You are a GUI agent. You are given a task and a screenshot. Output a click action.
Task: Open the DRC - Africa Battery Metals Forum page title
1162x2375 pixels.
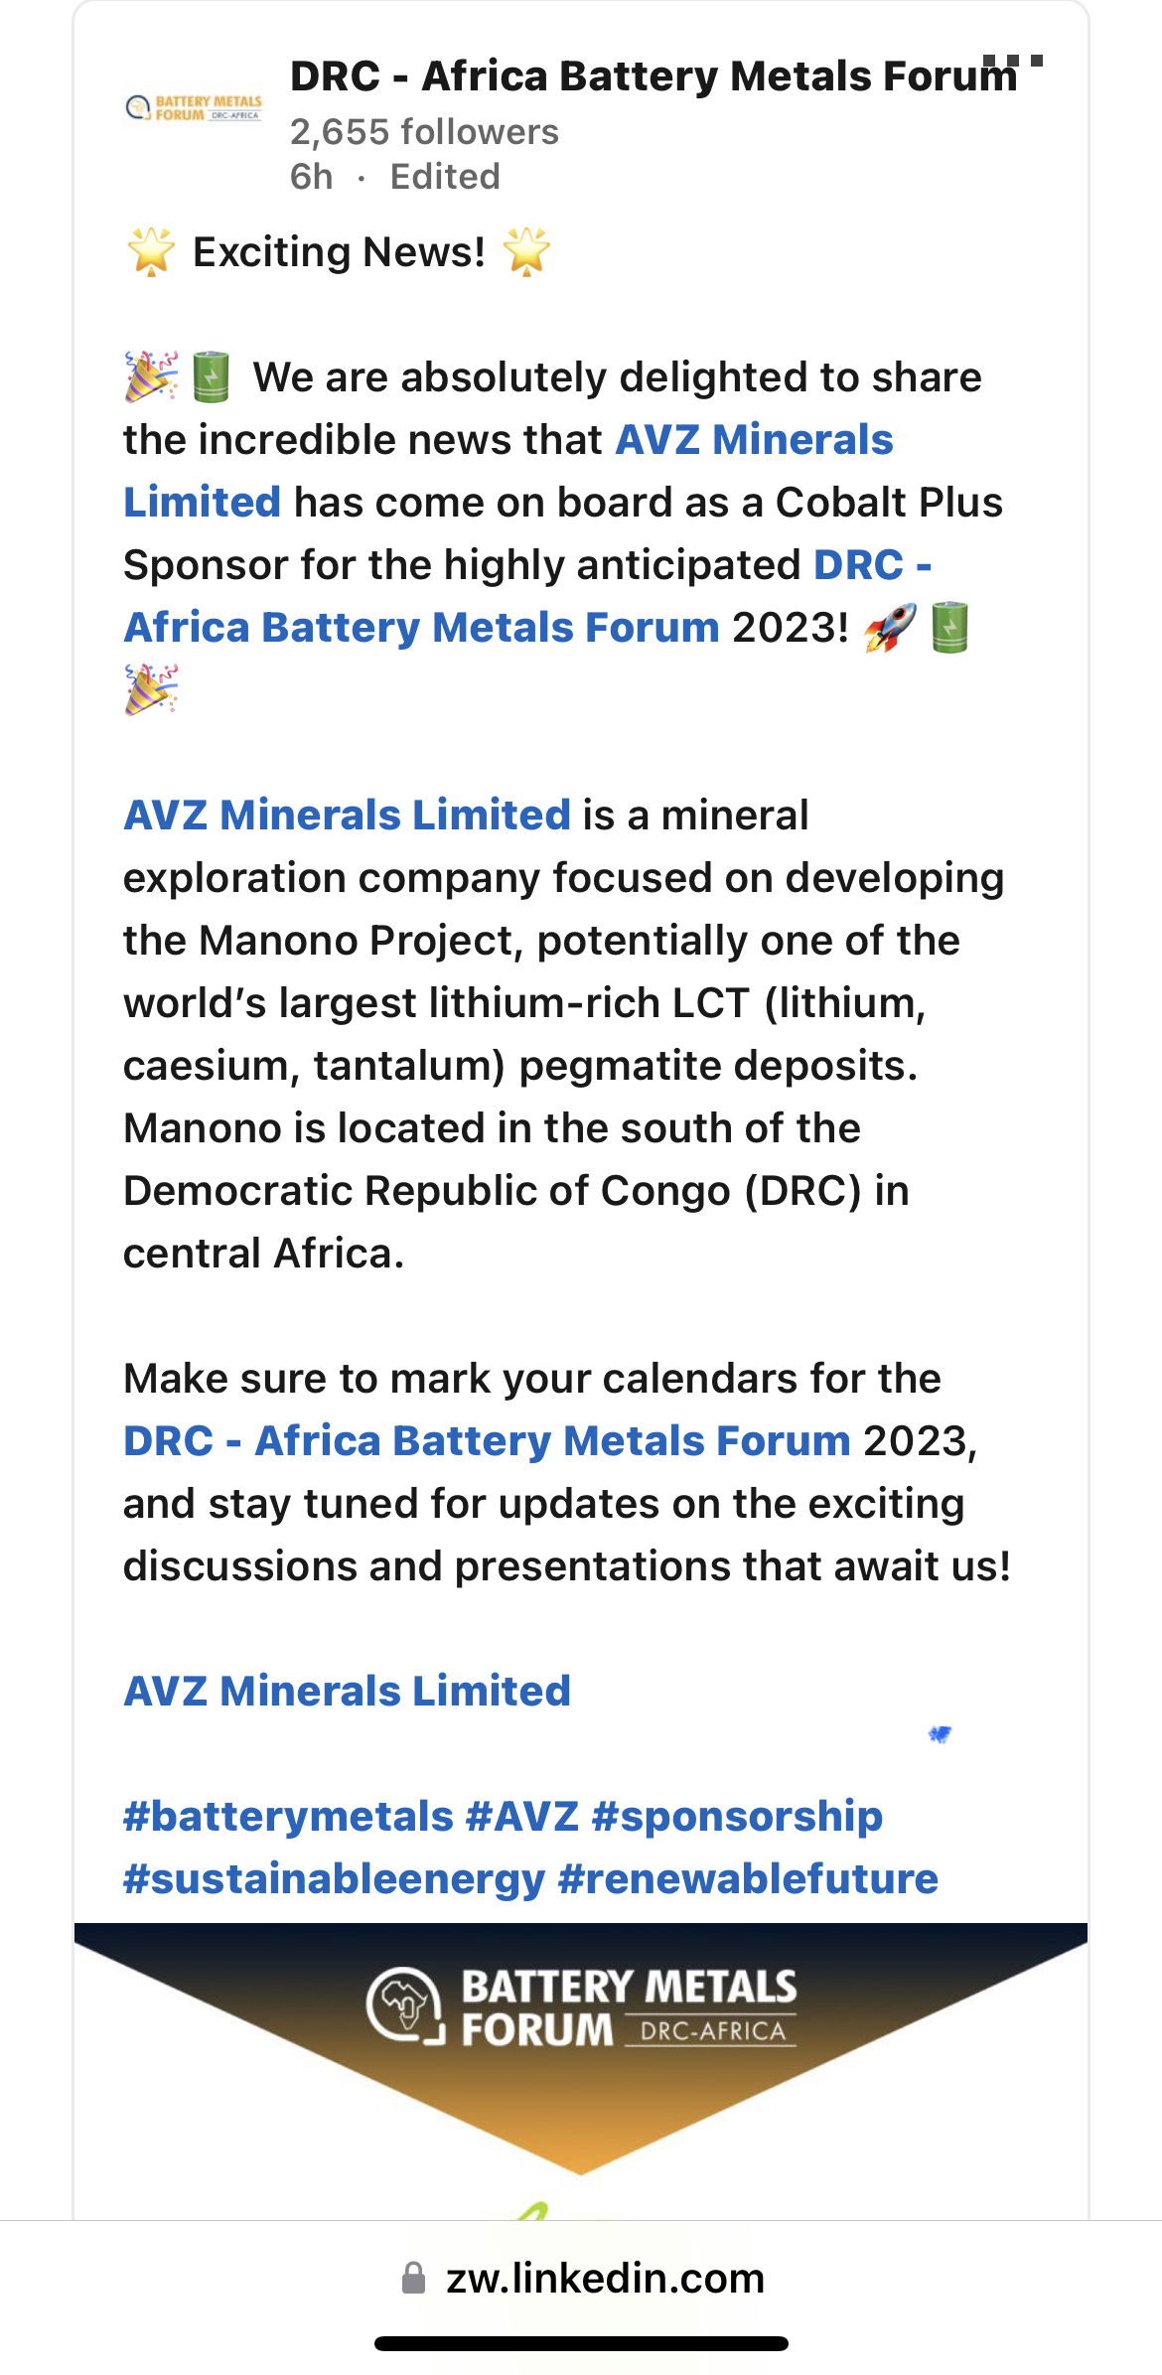pos(654,76)
